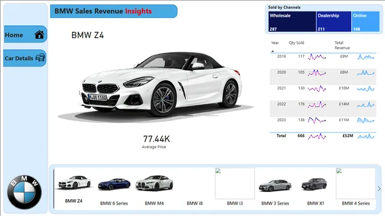This screenshot has width=385, height=216.
Task: Select the 2019 year row cell
Action: [282, 56]
